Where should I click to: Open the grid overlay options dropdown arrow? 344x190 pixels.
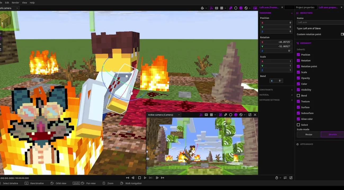[225, 8]
